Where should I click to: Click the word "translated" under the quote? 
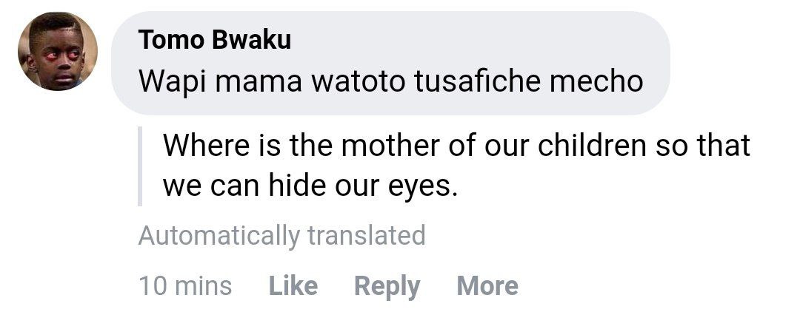(366, 236)
